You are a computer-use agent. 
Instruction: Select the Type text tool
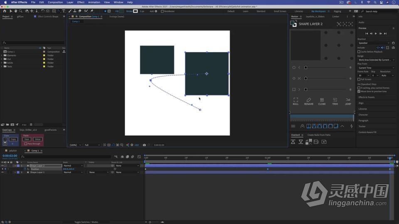tap(64, 11)
